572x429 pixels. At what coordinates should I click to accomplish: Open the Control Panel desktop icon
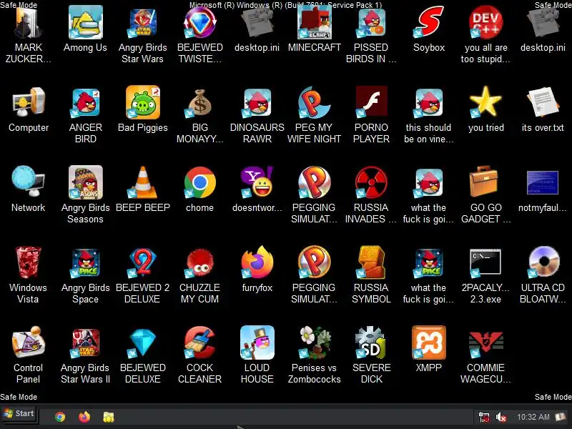pyautogui.click(x=29, y=342)
